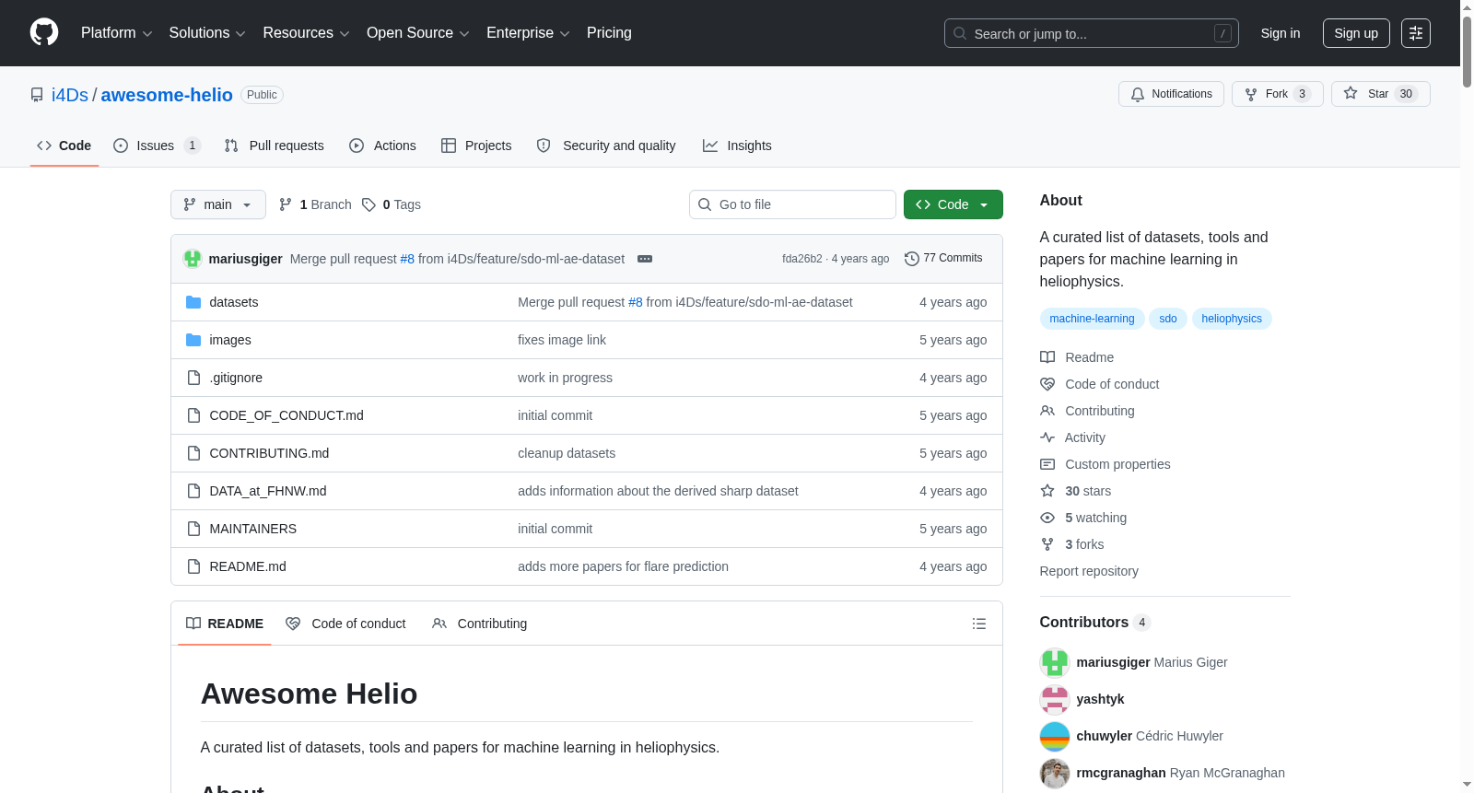
Task: Open the Issues tab
Action: point(157,146)
